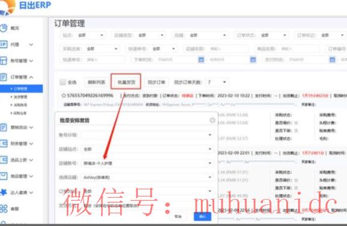Image resolution: width=347 pixels, height=226 pixels.
Task: Click the IP 代理 sidebar icon
Action: click(x=4, y=44)
